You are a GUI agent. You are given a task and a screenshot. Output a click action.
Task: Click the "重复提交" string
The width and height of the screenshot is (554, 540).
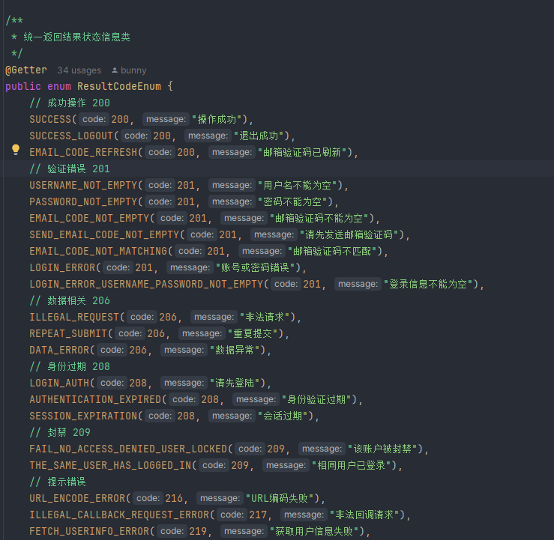[253, 333]
